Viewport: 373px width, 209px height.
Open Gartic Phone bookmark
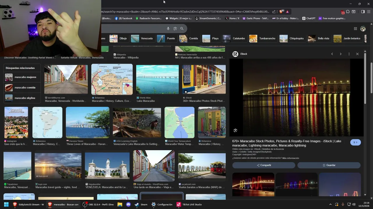click(255, 18)
